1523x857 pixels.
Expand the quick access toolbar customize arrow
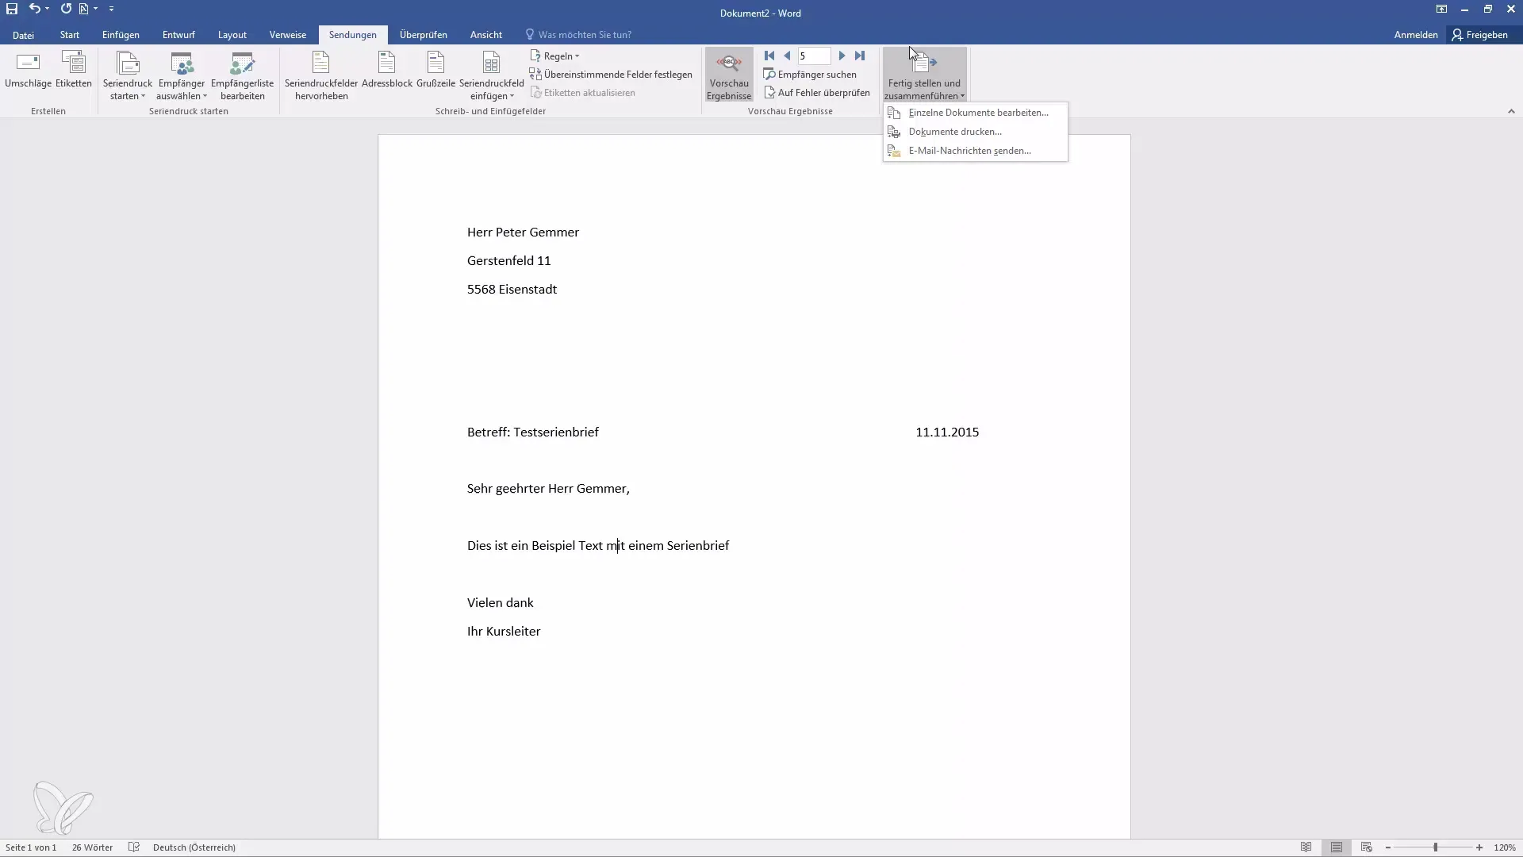click(x=112, y=9)
